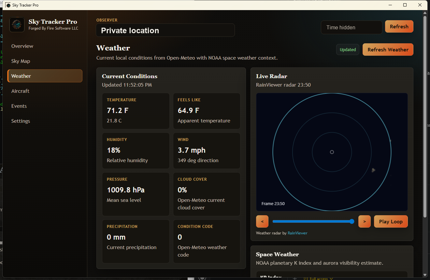Click the 0 mm precipitation value
This screenshot has width=430, height=280.
coord(116,237)
